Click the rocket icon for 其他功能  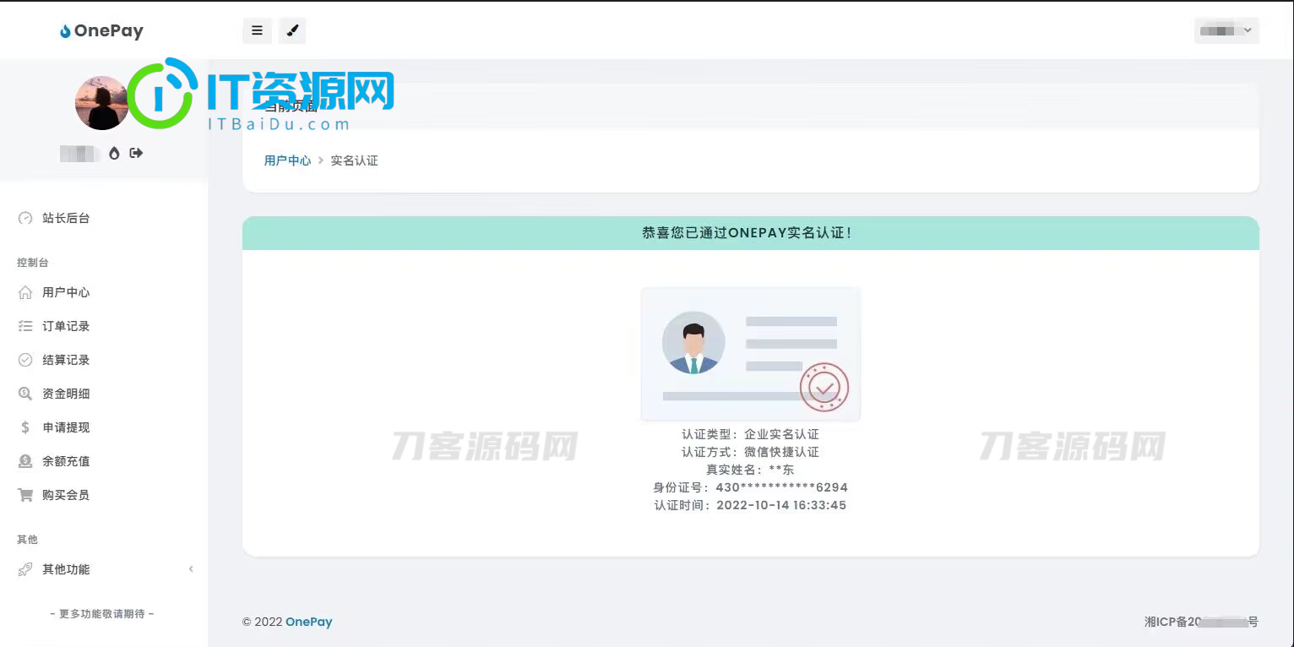coord(25,569)
